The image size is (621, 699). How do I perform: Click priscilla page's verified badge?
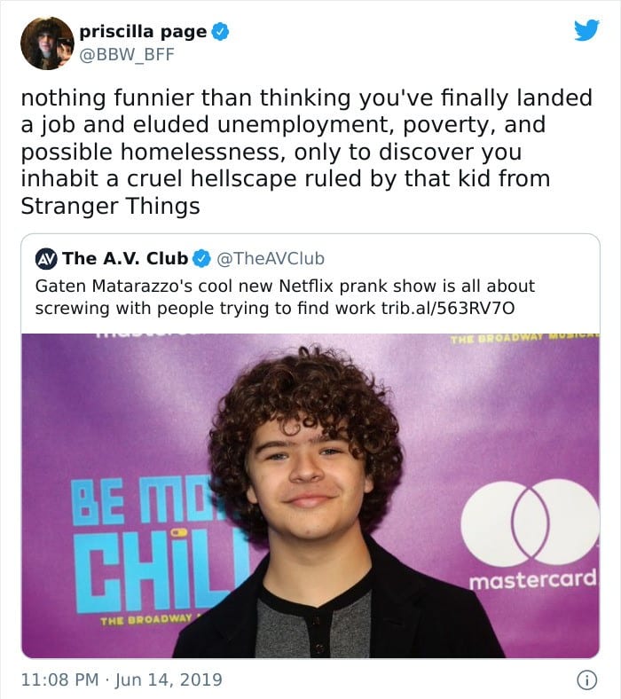220,32
